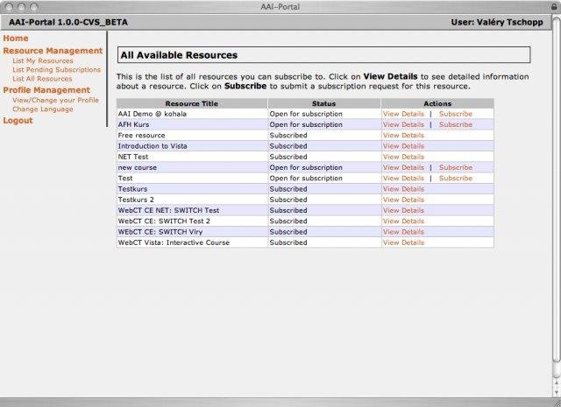View Details for Test row
Screen dimensions: 561x407
(403, 179)
